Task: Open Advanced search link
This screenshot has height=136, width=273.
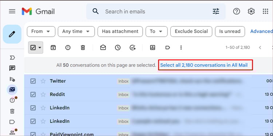Action: (261, 32)
